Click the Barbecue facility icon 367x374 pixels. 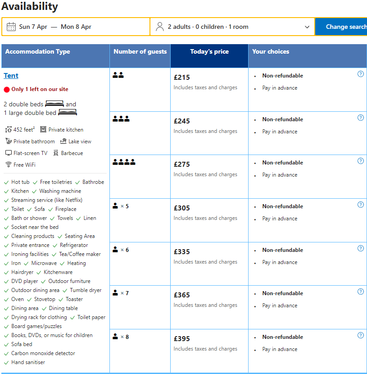(x=56, y=153)
